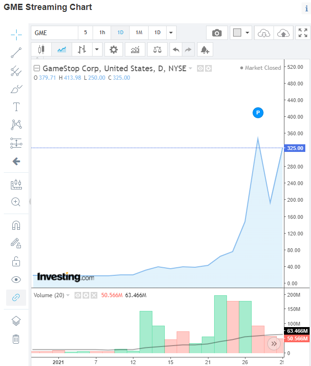Select the highlighted 1D interval
Image resolution: width=311 pixels, height=366 pixels.
point(120,33)
